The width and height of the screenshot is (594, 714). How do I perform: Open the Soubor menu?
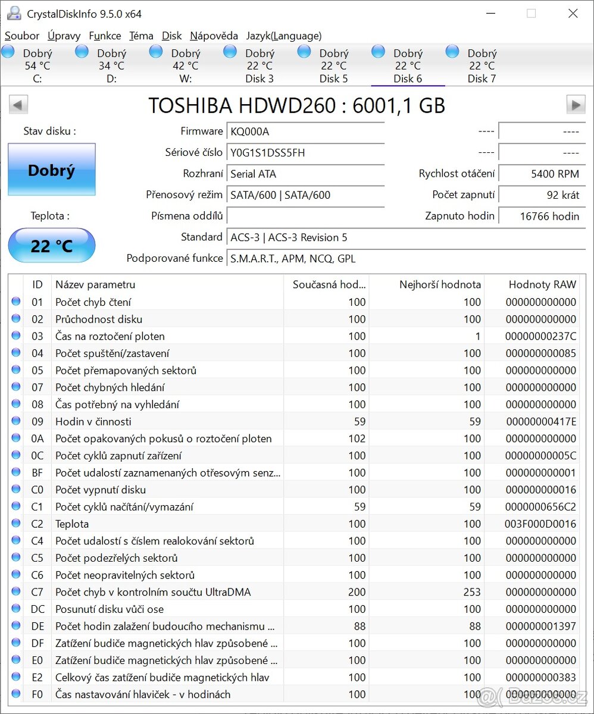tap(22, 36)
